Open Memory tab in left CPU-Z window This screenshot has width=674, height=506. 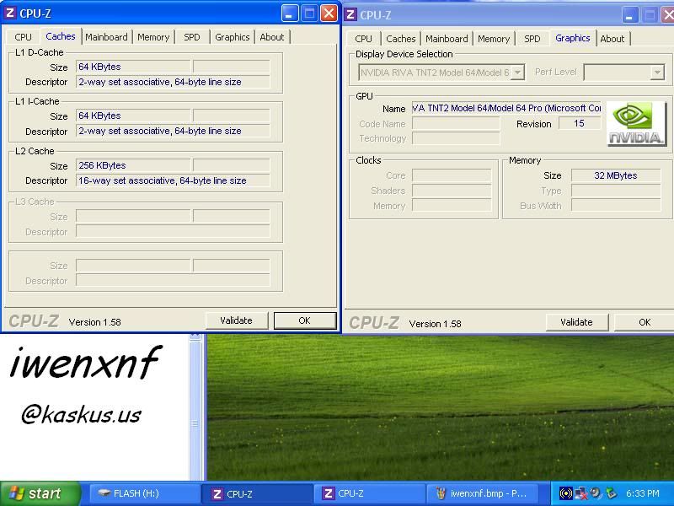pyautogui.click(x=153, y=37)
